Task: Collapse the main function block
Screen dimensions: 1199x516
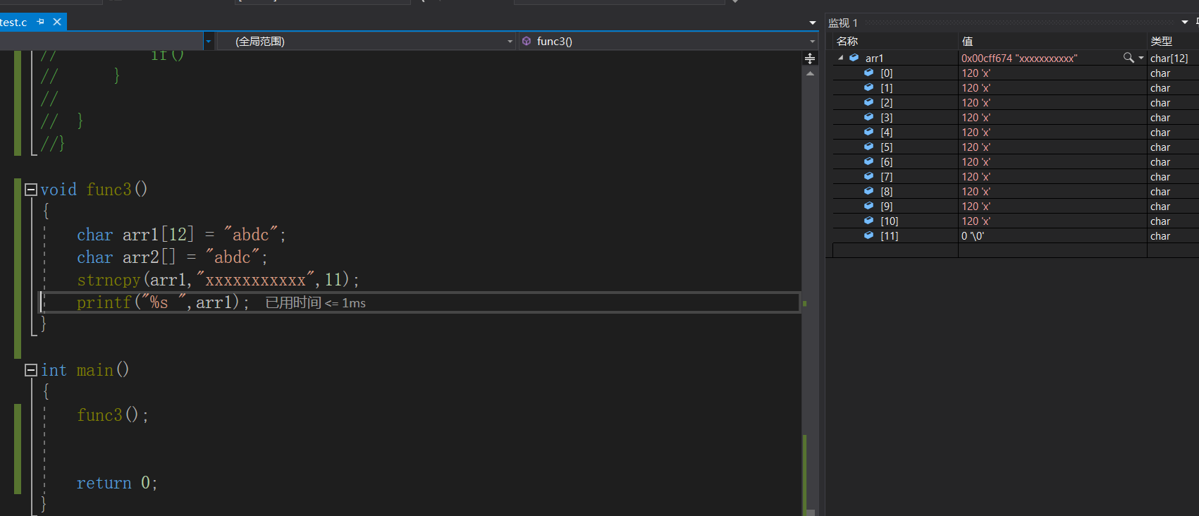Action: 30,369
